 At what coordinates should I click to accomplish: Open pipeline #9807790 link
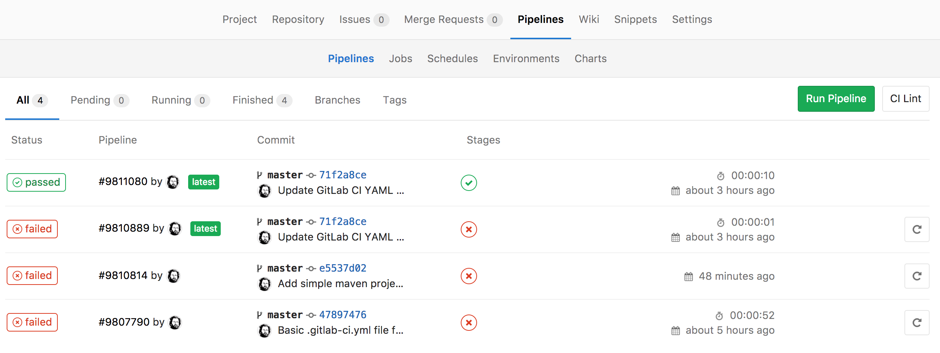click(x=124, y=322)
